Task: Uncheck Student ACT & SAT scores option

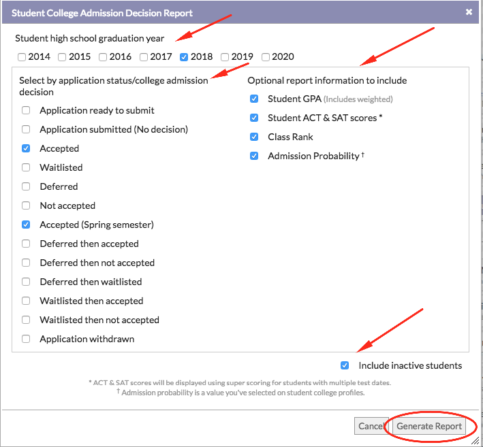Action: (x=254, y=118)
